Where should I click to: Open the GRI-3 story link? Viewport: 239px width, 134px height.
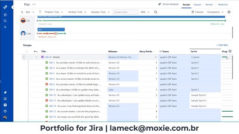coord(52,63)
